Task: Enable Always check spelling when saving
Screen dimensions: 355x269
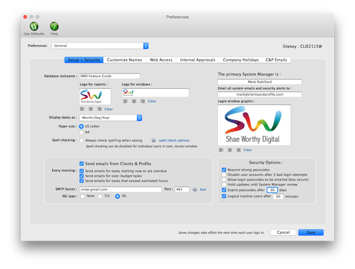Action: [82, 140]
